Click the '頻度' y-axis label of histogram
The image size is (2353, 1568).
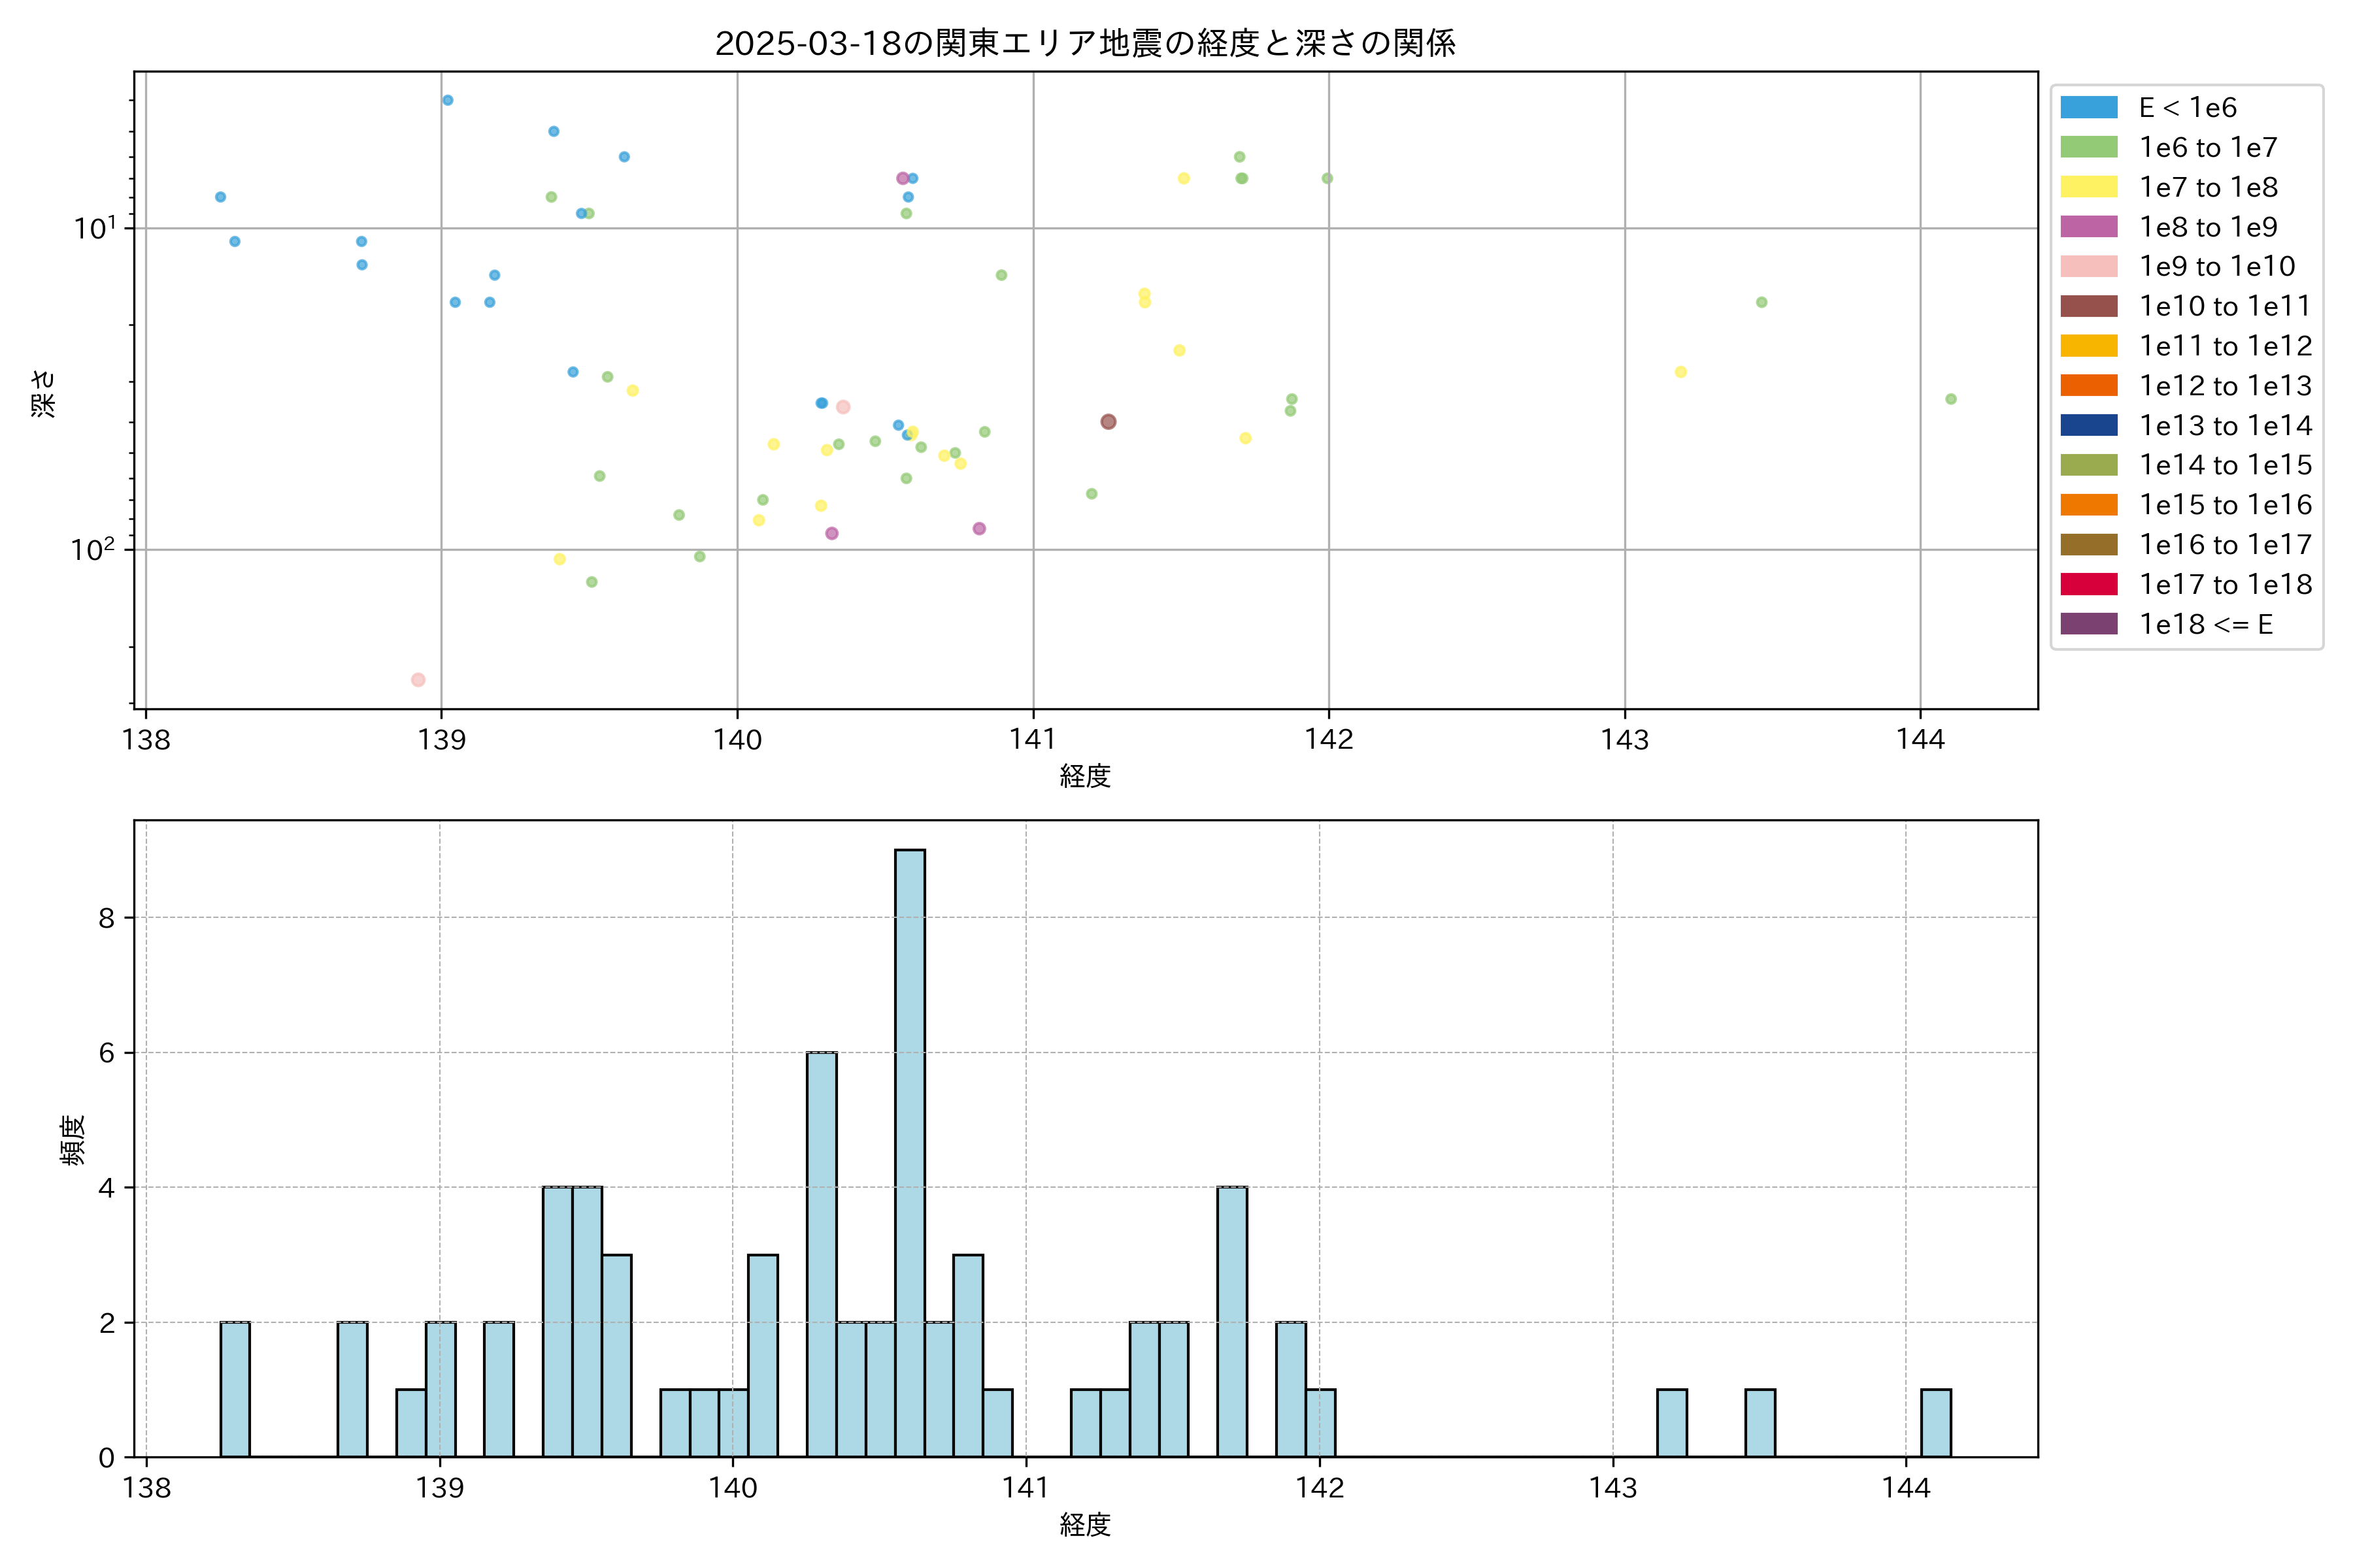coord(72,1140)
